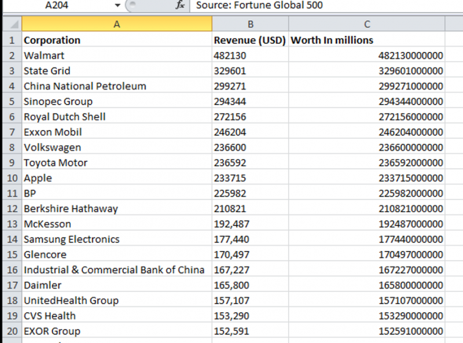This screenshot has width=463, height=343.
Task: Click worth value 167227000000
Action: point(367,270)
